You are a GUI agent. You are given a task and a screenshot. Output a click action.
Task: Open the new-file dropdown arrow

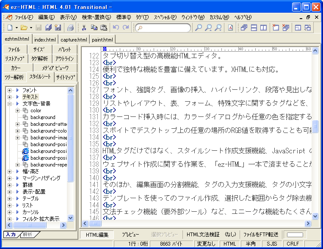17,28
